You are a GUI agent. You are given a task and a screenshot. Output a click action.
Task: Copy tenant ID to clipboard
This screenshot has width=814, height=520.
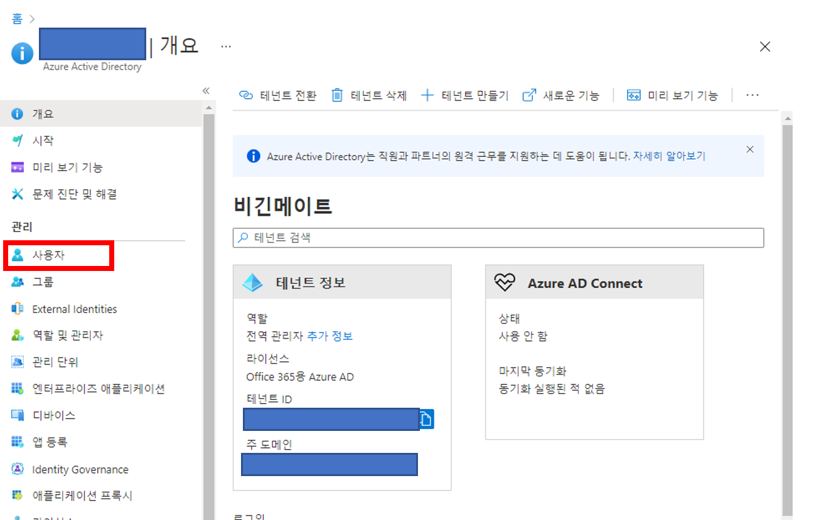427,419
